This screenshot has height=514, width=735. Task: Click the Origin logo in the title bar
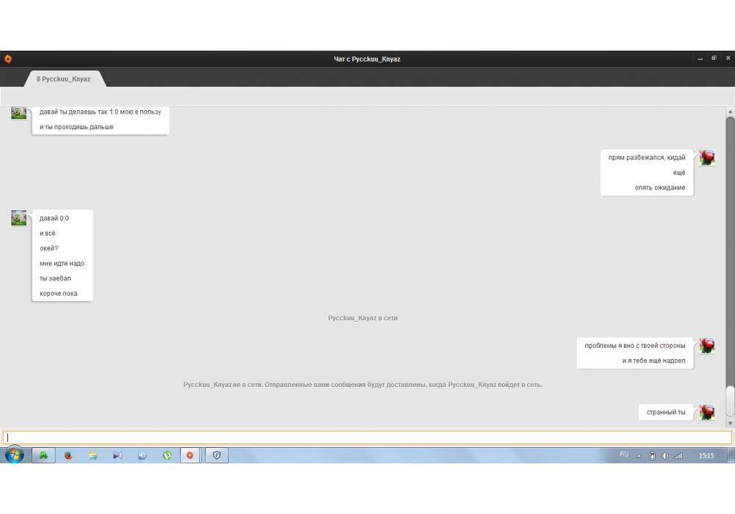(x=8, y=59)
